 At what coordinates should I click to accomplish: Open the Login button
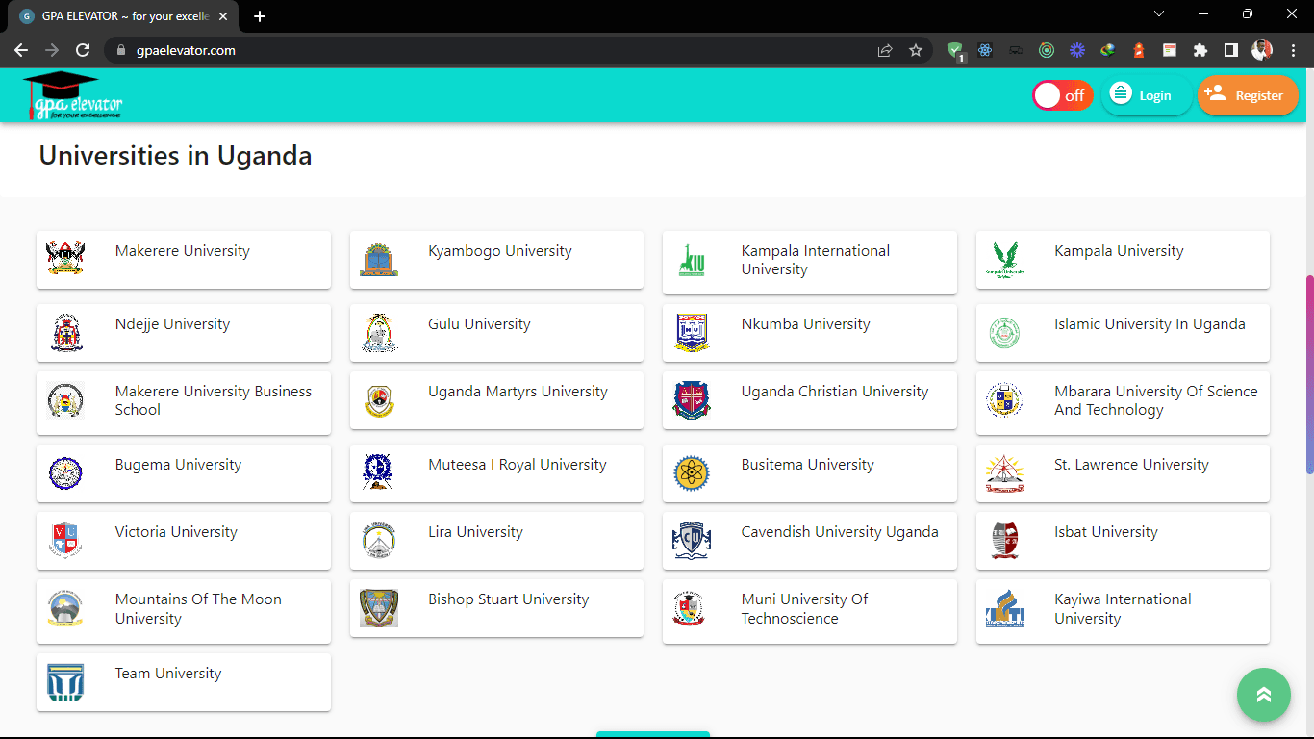pyautogui.click(x=1147, y=95)
